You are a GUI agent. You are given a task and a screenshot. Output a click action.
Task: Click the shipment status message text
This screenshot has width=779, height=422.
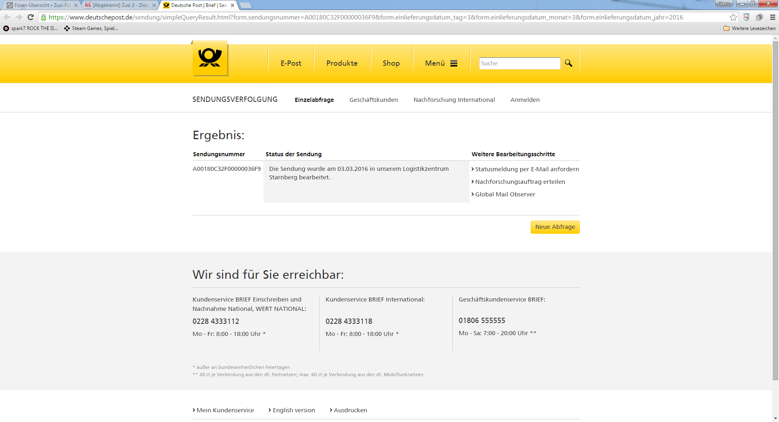click(359, 173)
